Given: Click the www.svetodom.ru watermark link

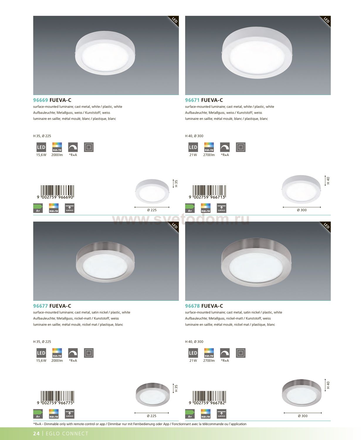Looking at the screenshot, I should coord(181,219).
